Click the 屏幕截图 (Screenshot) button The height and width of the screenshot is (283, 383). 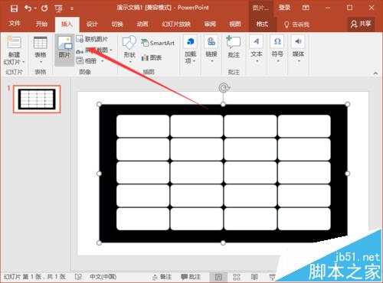click(92, 50)
